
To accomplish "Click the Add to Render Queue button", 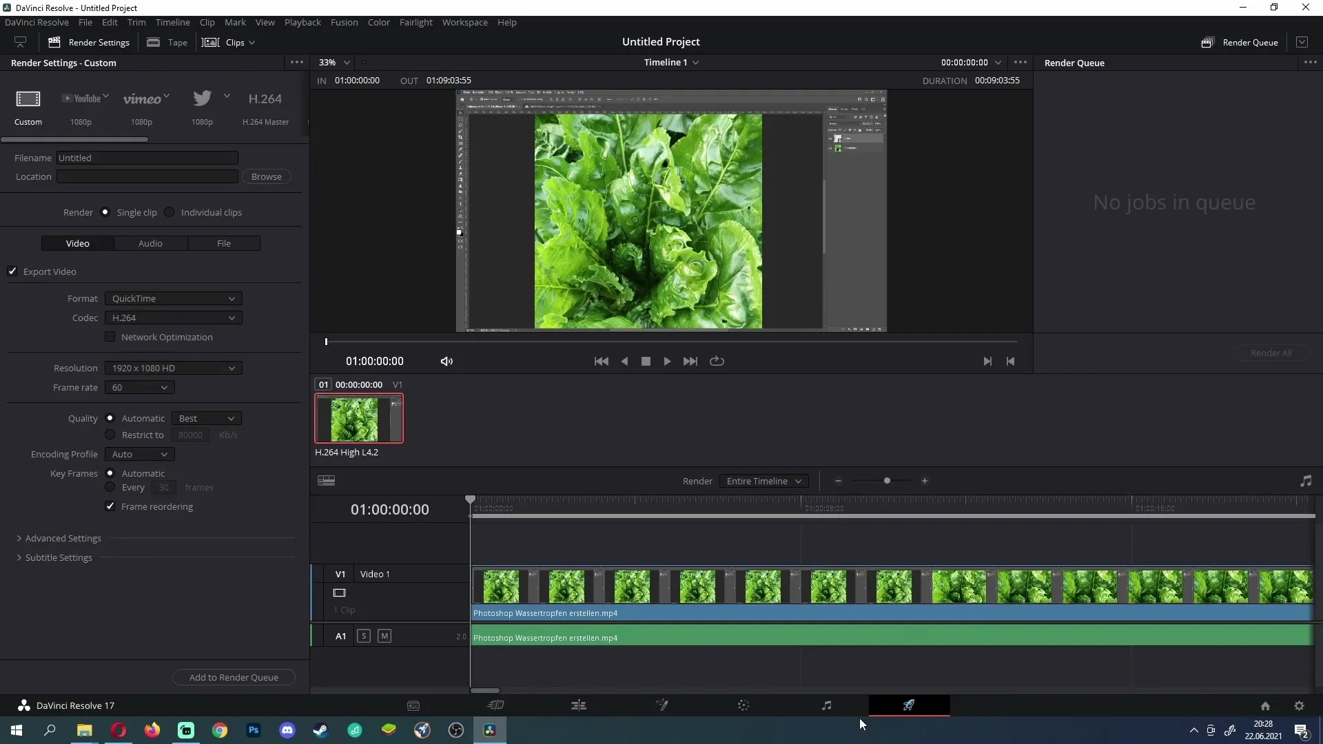I will [x=234, y=676].
